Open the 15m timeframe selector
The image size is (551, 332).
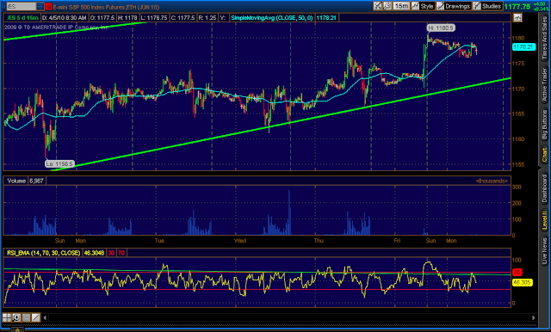click(401, 6)
